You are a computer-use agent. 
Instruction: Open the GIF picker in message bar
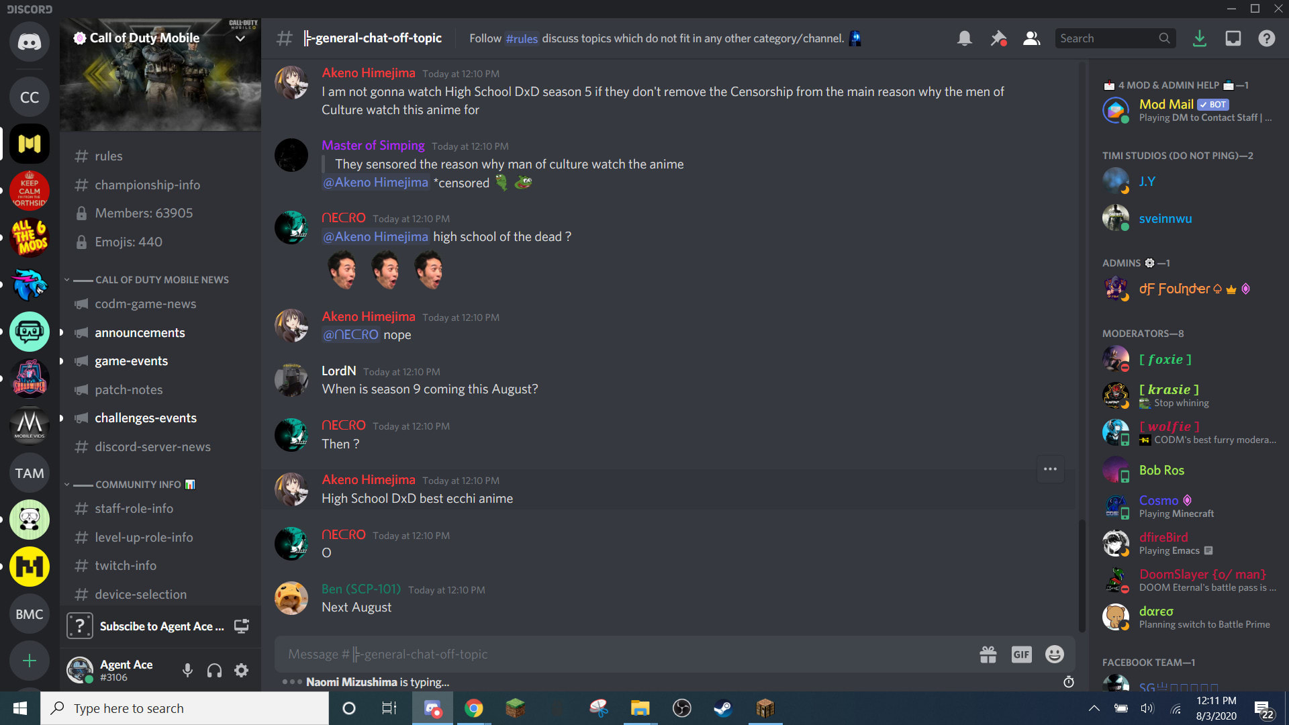tap(1020, 655)
